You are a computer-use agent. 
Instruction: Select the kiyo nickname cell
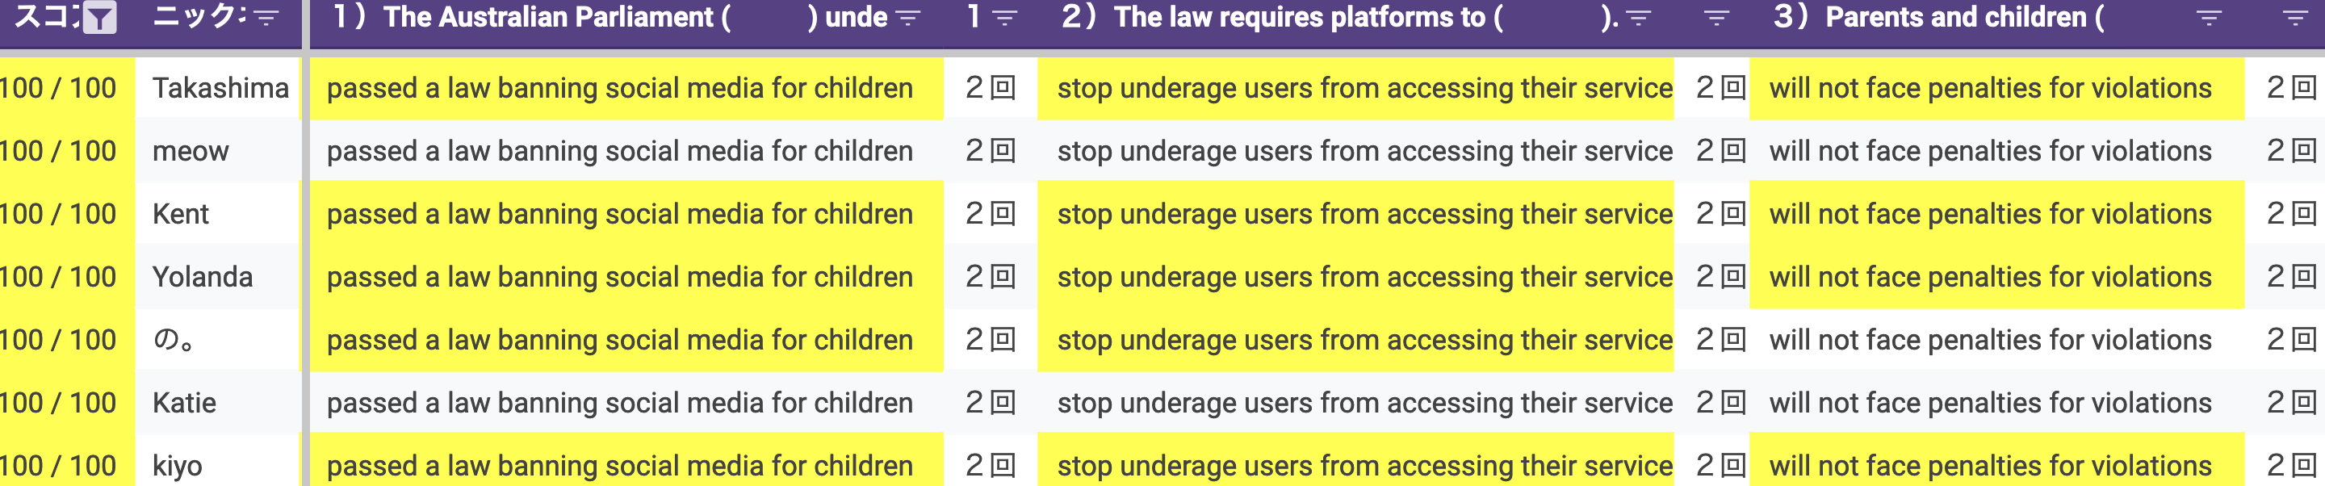pyautogui.click(x=177, y=465)
